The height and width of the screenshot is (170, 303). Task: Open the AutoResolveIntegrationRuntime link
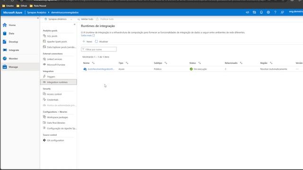click(101, 69)
